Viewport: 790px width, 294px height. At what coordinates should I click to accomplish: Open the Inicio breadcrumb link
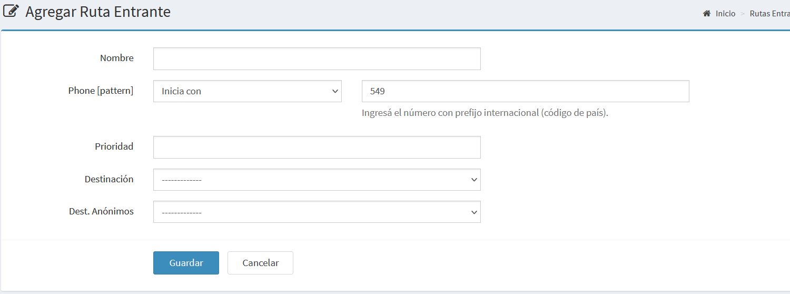(x=725, y=14)
